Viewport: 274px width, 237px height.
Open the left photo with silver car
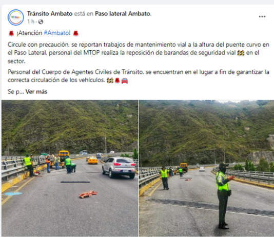tap(70, 168)
